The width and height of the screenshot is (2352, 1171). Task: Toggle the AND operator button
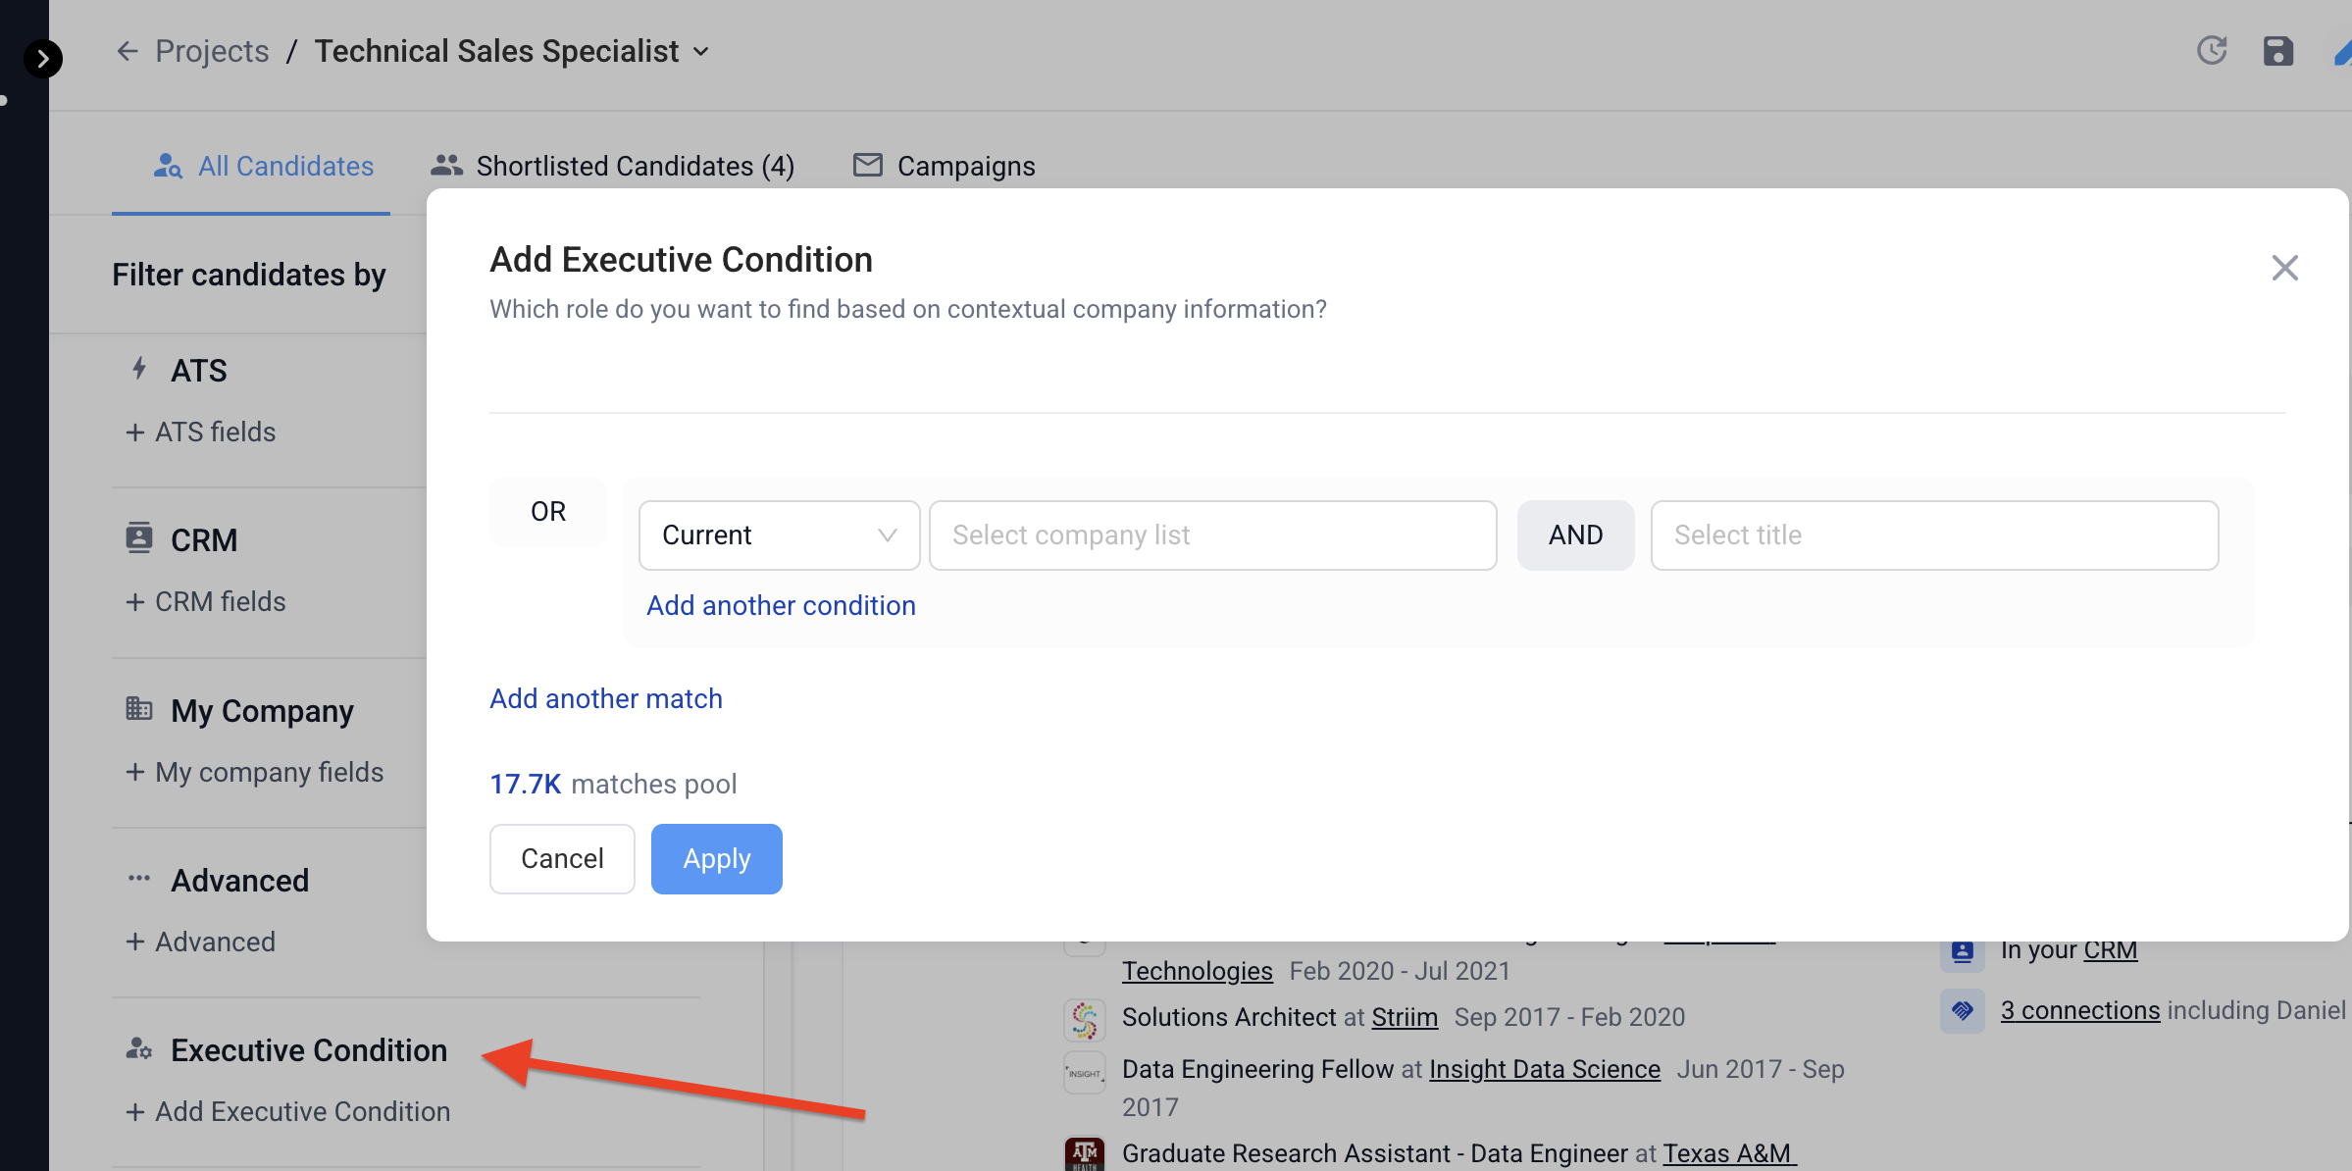(1575, 535)
